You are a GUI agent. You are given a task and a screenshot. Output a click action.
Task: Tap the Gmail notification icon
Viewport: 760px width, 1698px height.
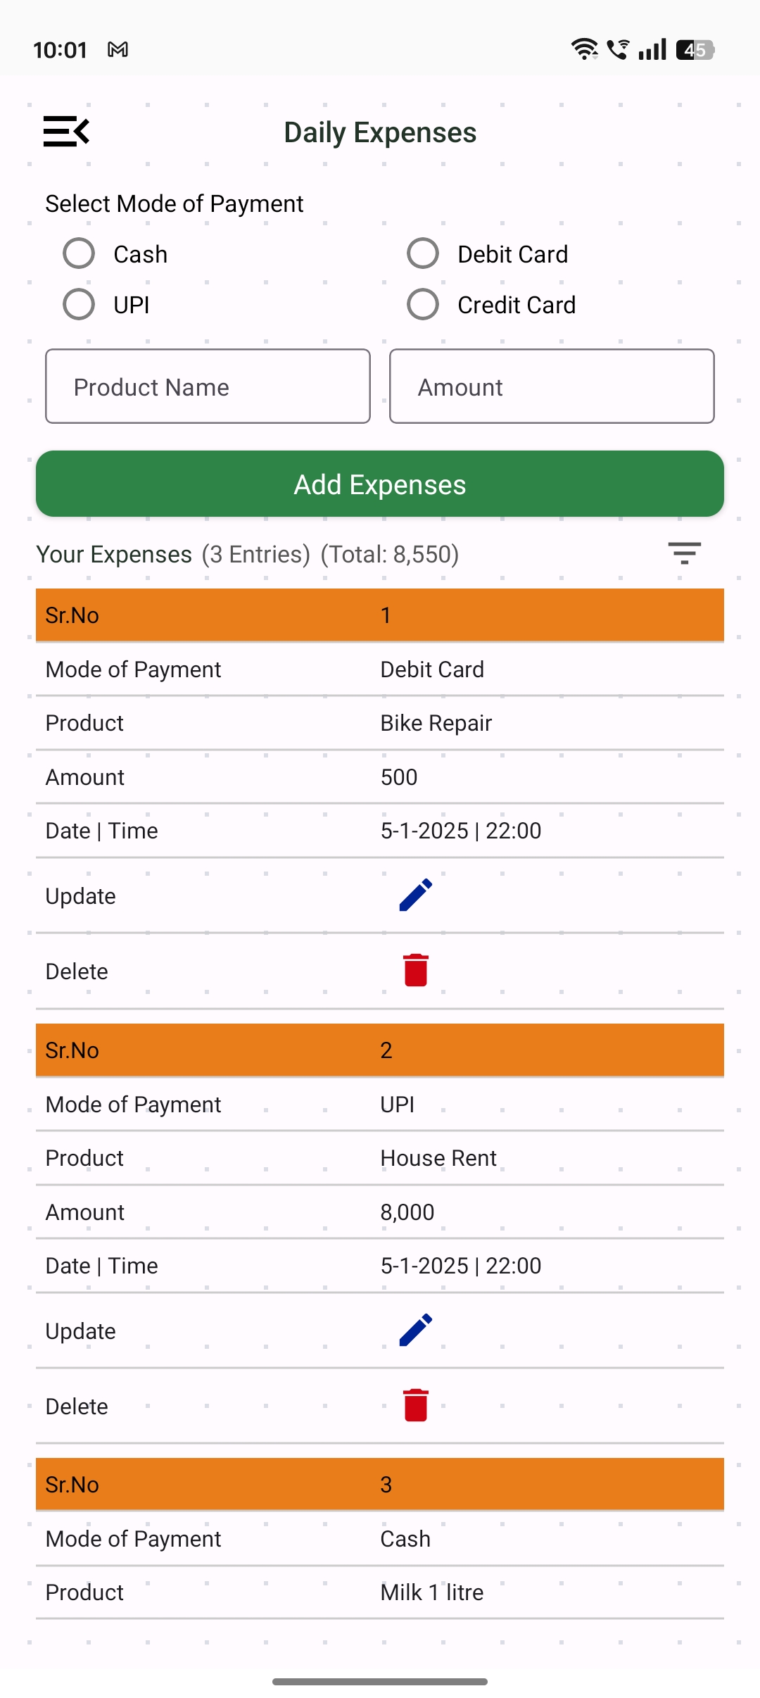pyautogui.click(x=118, y=49)
